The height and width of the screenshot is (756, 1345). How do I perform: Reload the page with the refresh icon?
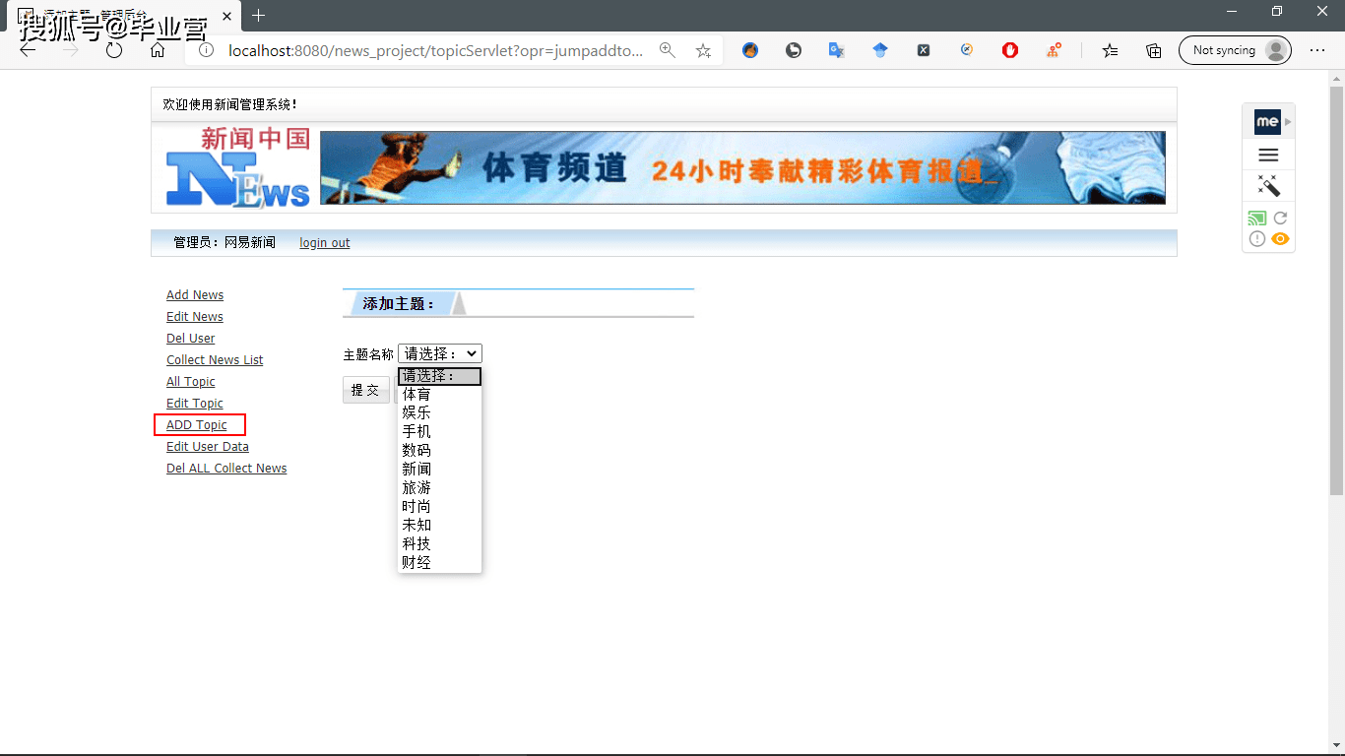tap(114, 50)
